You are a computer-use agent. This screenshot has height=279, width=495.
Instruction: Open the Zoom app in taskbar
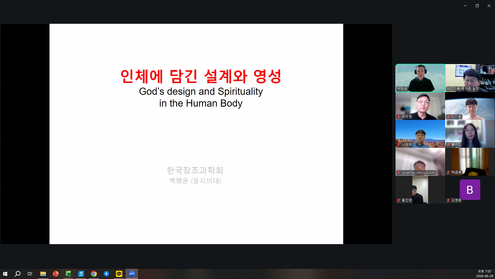coord(132,274)
